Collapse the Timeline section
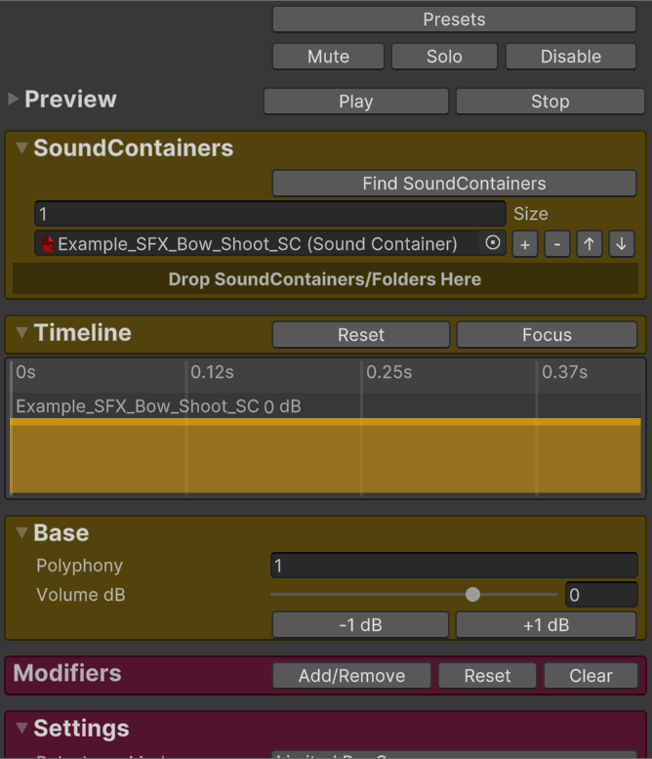 click(22, 333)
